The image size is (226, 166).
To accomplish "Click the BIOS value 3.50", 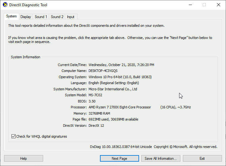I will point(92,101).
